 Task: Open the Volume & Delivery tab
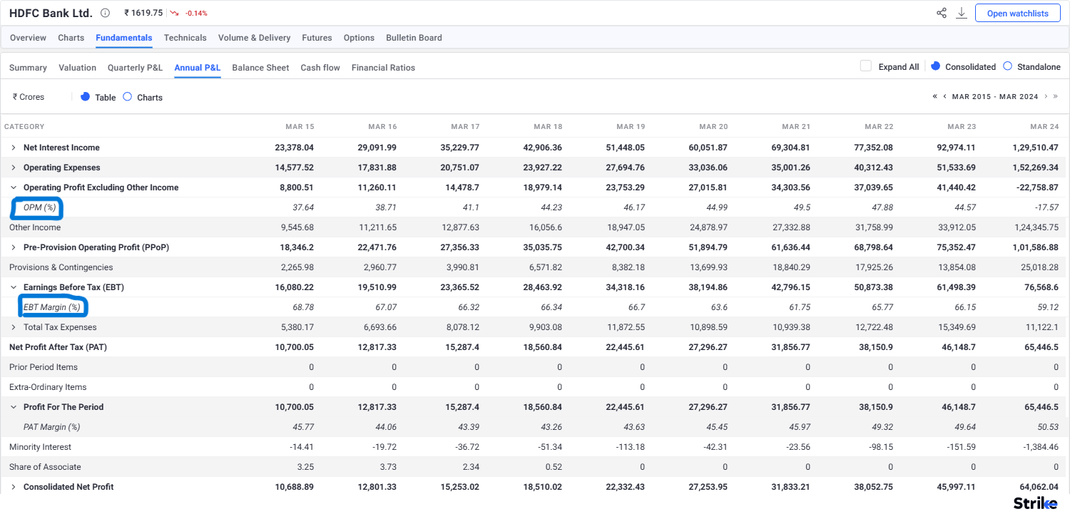tap(254, 38)
